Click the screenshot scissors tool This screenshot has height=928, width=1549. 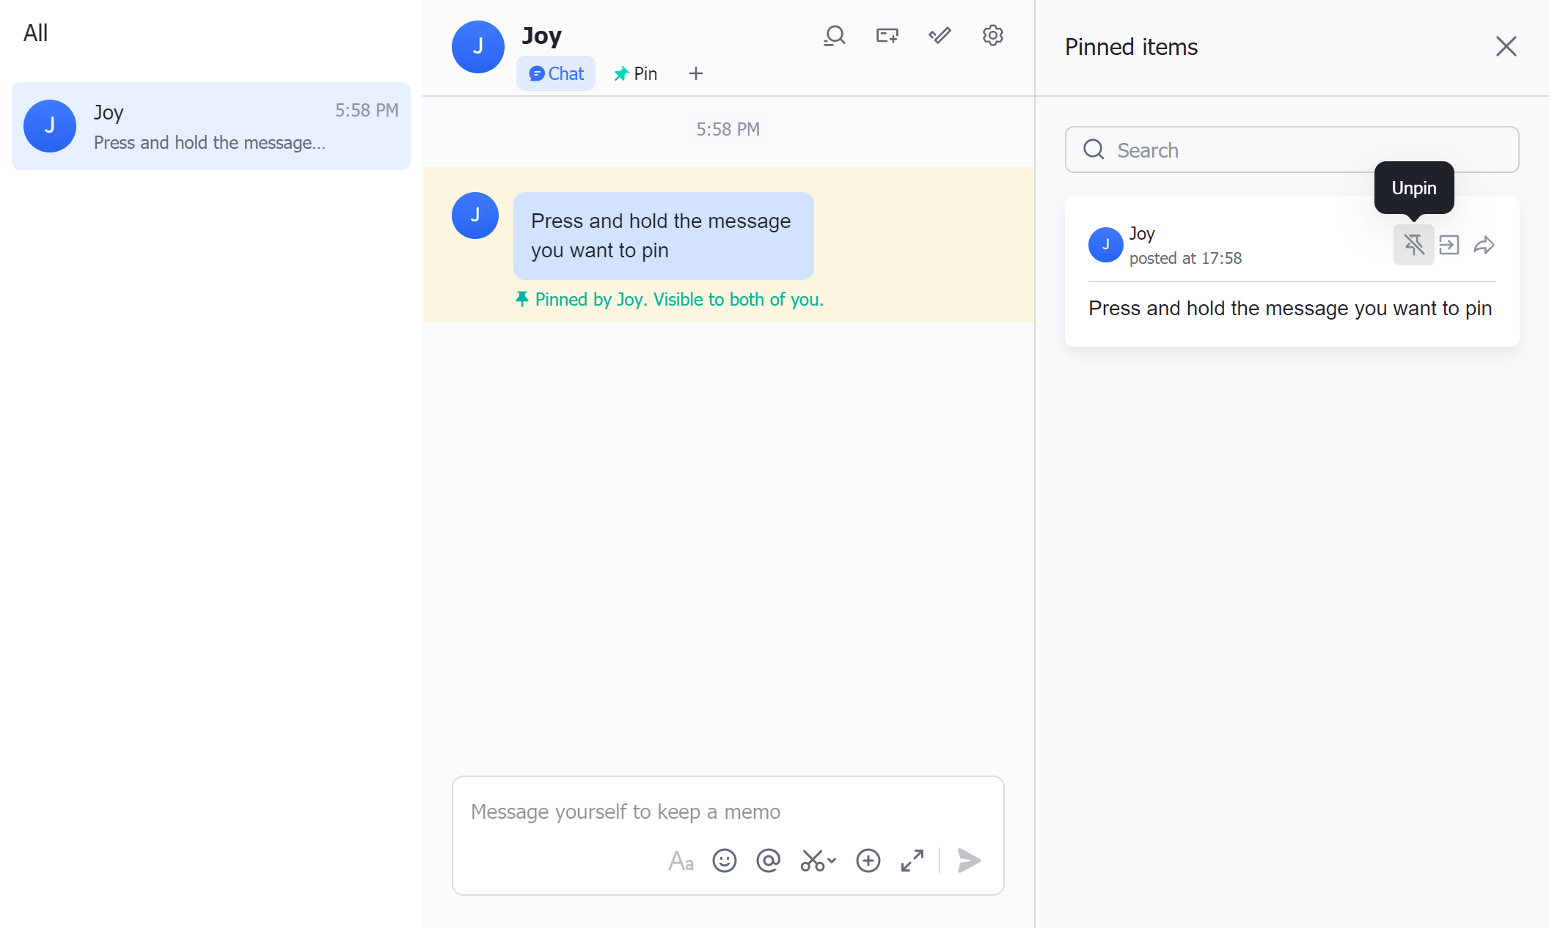(x=813, y=861)
